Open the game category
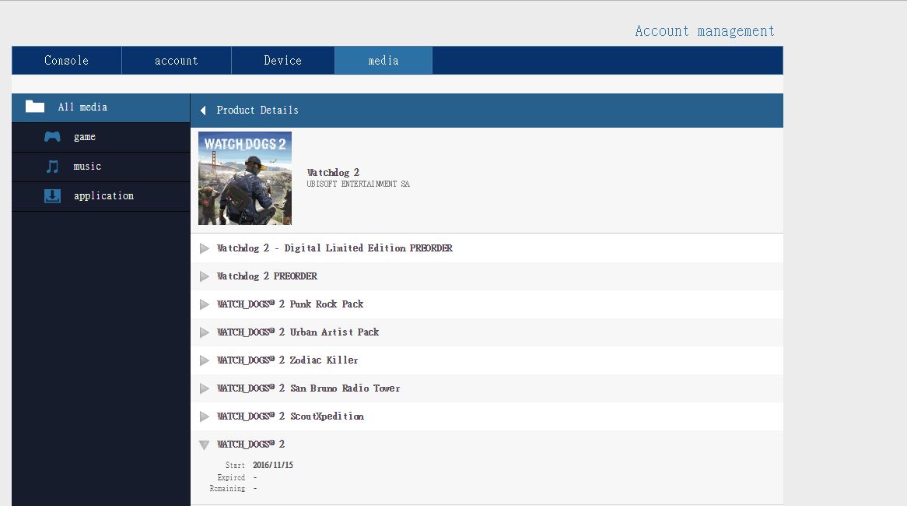Viewport: 907px width, 506px height. coord(100,137)
